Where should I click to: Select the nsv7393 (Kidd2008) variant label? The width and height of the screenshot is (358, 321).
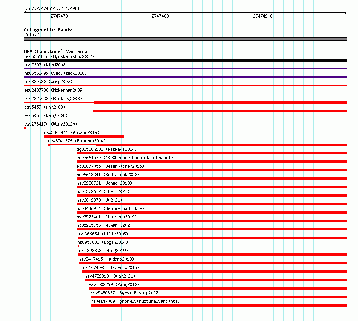pyautogui.click(x=46, y=65)
